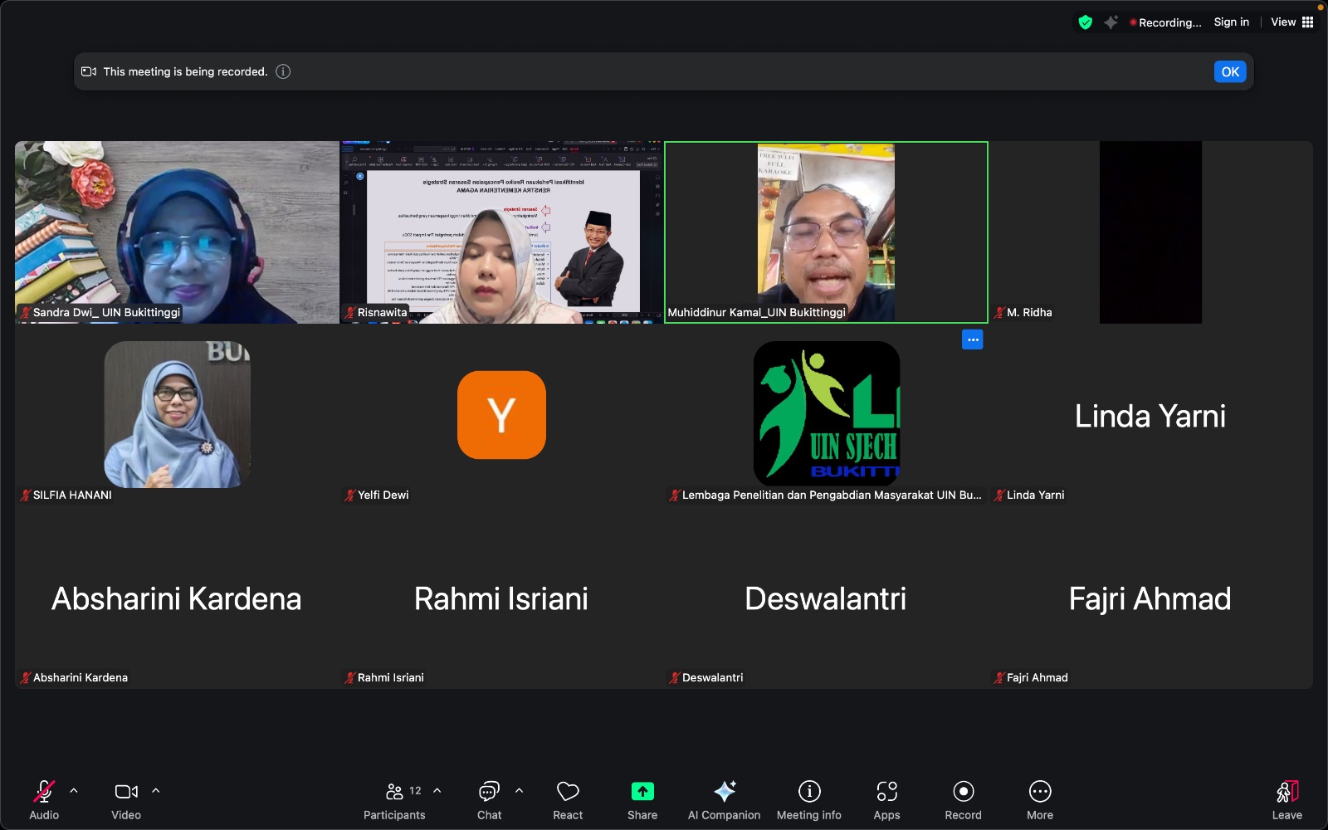Expand video options chevron next to Video
The image size is (1328, 830).
coord(156,791)
